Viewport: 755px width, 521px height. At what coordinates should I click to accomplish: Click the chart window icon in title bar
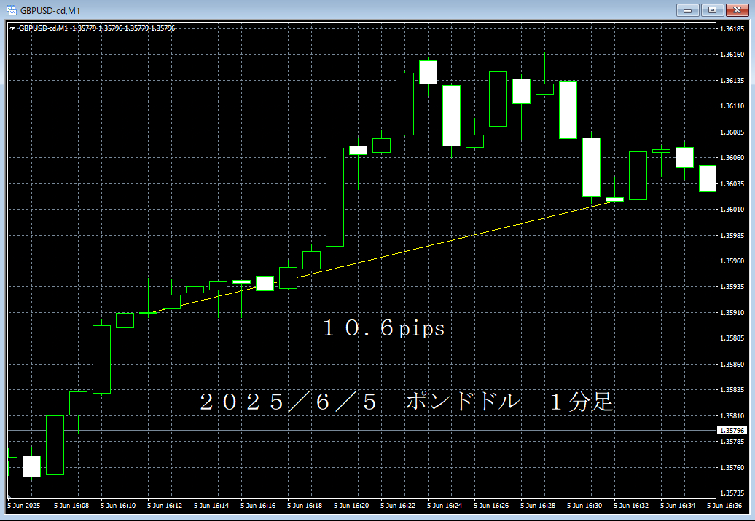(x=12, y=9)
